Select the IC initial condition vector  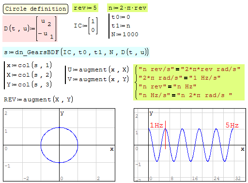coord(86,26)
